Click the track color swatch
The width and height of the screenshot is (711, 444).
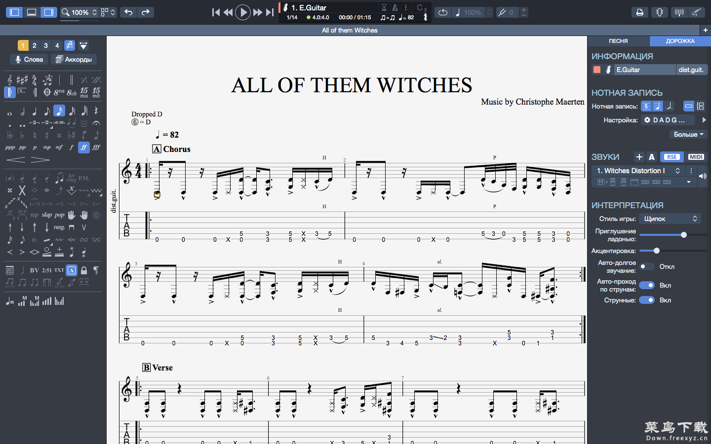click(597, 70)
